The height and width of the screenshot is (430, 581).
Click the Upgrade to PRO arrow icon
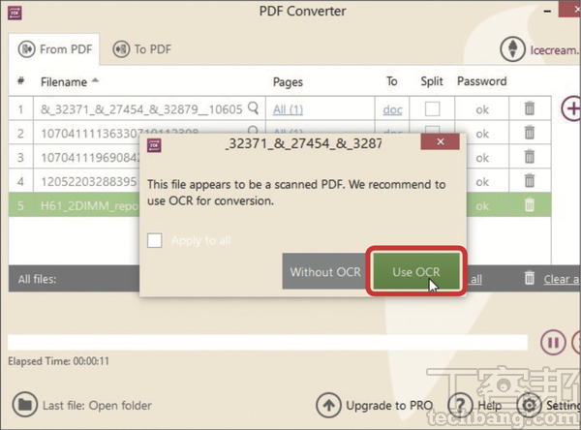(x=328, y=405)
